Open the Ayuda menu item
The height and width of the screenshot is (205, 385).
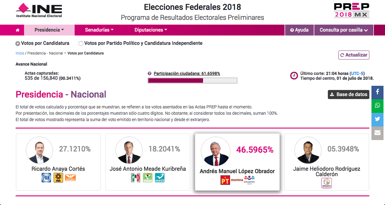click(299, 30)
